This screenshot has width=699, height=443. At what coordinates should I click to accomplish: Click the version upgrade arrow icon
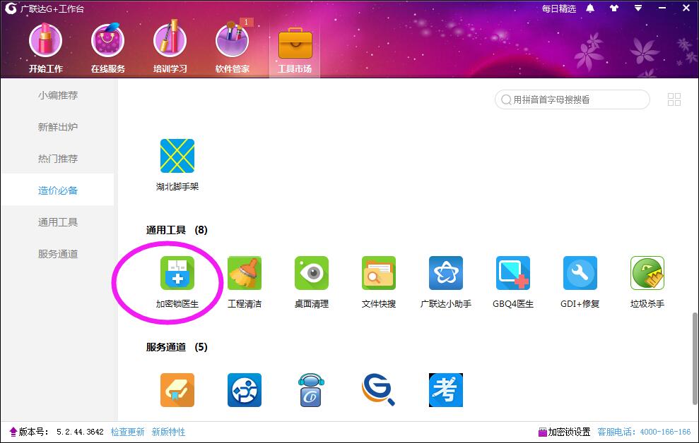[13, 432]
